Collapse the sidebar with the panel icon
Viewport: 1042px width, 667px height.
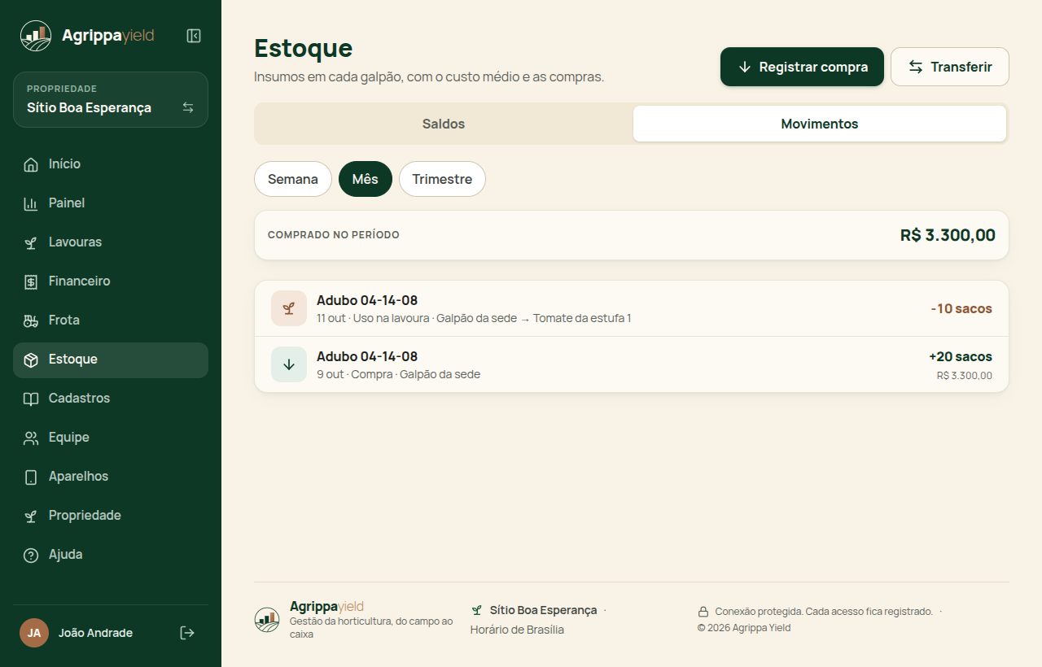[x=194, y=36]
